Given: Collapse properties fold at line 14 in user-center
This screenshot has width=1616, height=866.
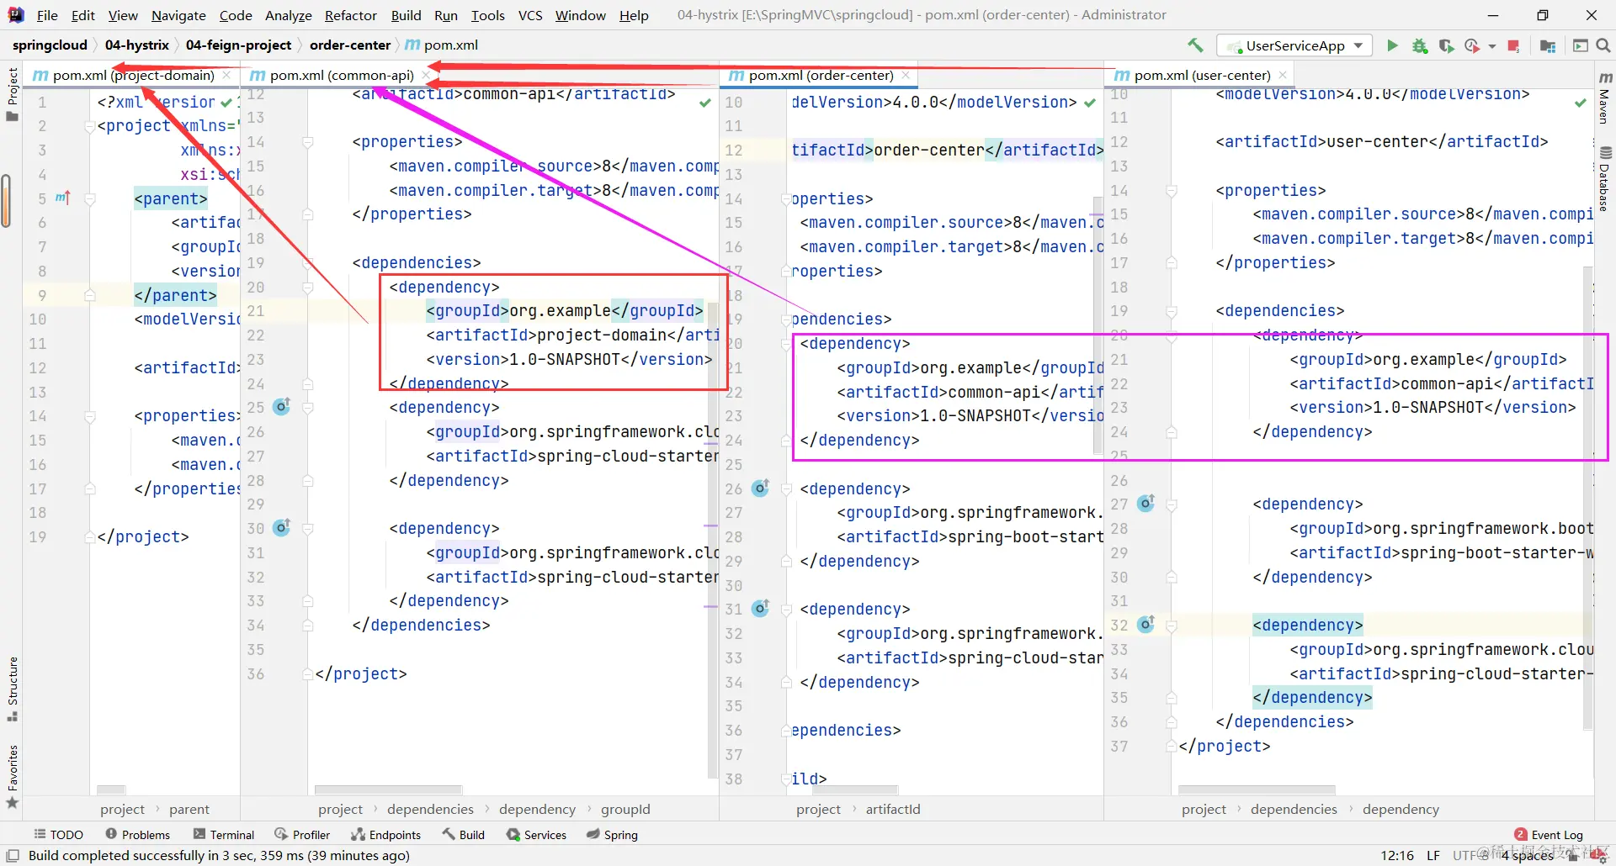Looking at the screenshot, I should (x=1172, y=191).
